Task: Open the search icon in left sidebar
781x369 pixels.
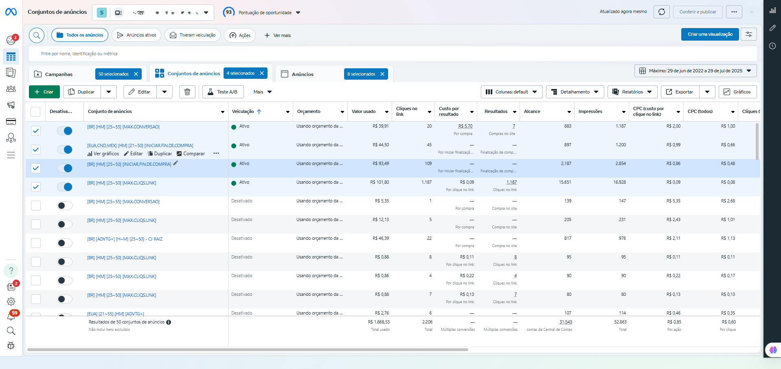Action: point(11,331)
